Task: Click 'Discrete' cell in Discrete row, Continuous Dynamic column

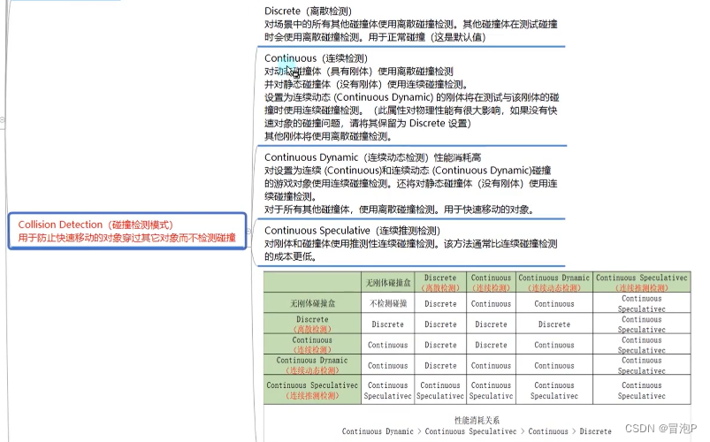Action: click(x=554, y=324)
